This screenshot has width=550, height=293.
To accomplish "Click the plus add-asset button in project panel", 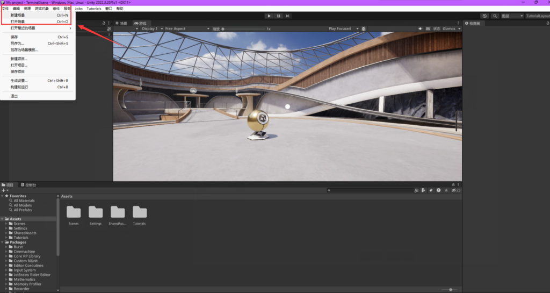I will pyautogui.click(x=4, y=190).
